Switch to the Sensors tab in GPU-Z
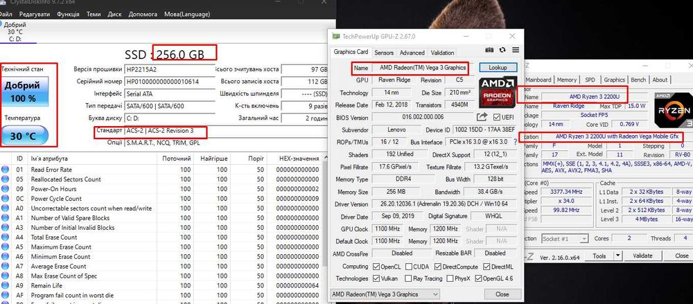 click(x=384, y=53)
